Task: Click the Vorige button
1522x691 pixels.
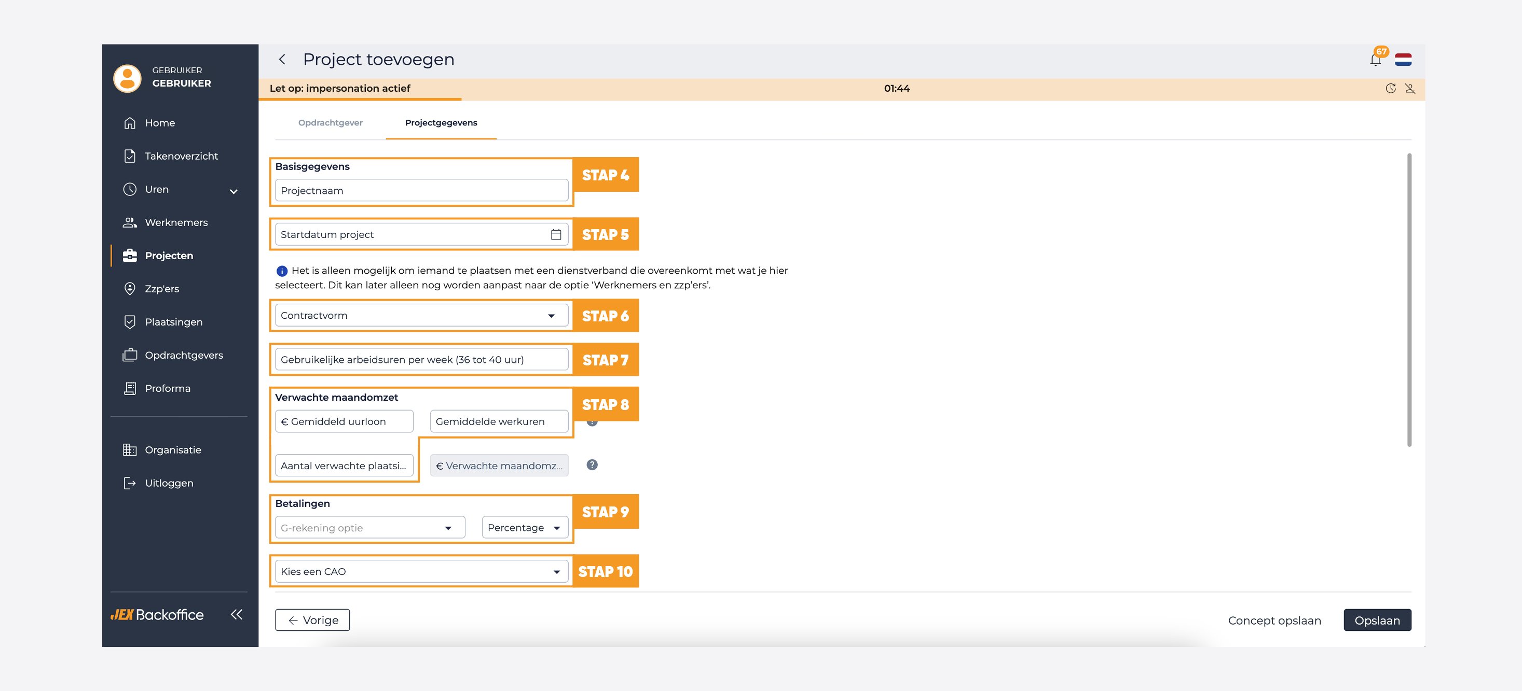Action: (312, 620)
